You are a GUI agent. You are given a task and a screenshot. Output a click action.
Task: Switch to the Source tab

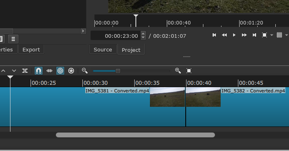pos(103,49)
